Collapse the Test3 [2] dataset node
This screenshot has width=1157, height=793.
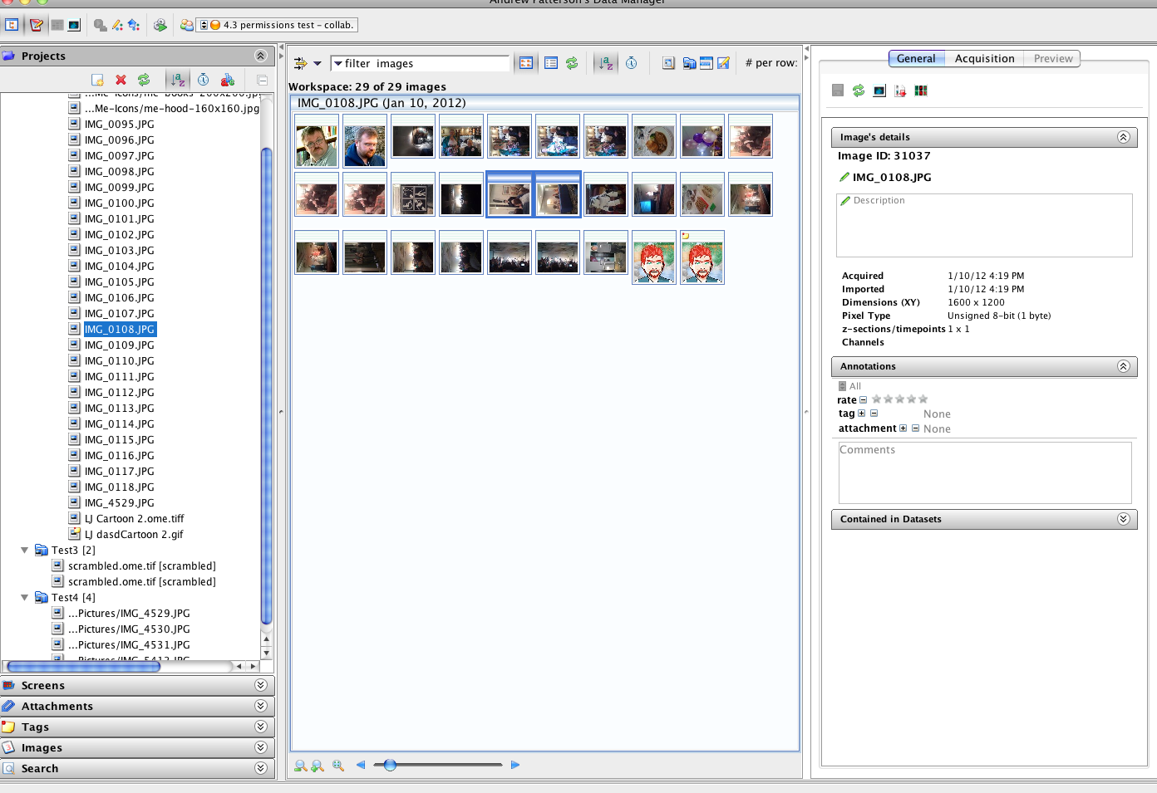click(x=25, y=550)
